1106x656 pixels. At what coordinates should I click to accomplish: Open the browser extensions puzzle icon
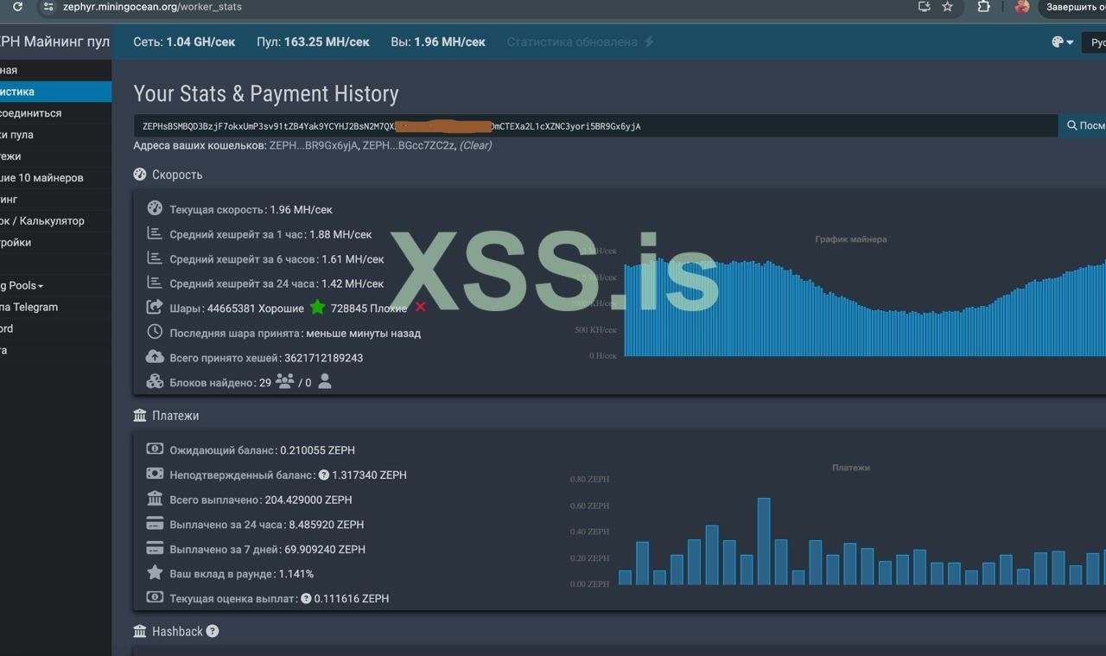coord(983,7)
